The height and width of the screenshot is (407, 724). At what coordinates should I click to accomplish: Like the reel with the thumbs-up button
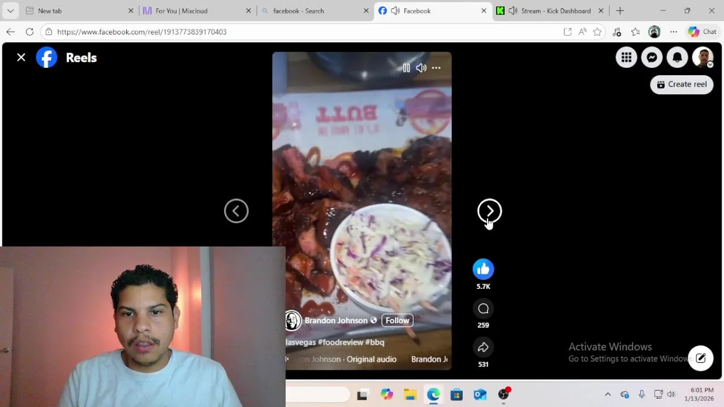pyautogui.click(x=483, y=269)
